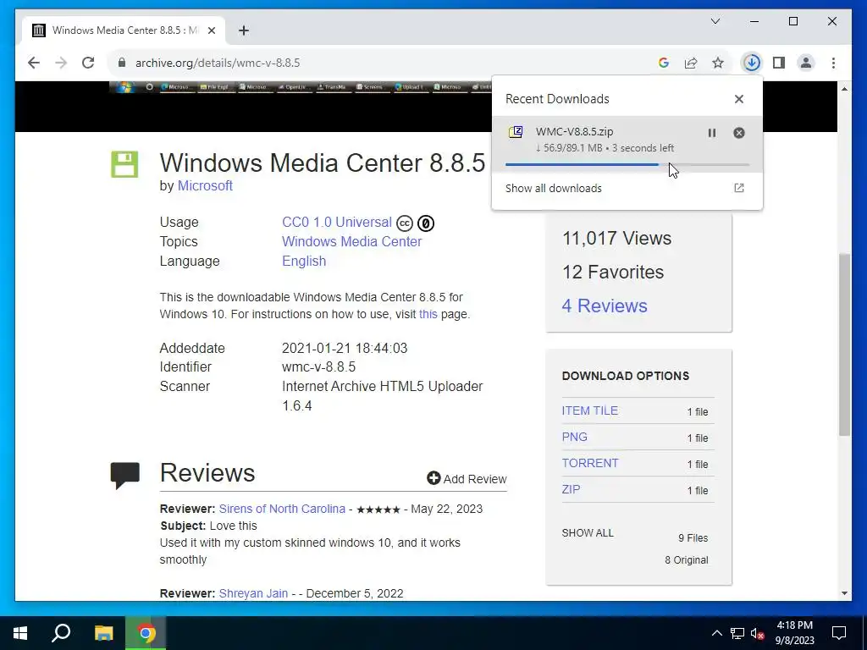
Task: Open Chrome three-dot menu
Action: point(833,63)
